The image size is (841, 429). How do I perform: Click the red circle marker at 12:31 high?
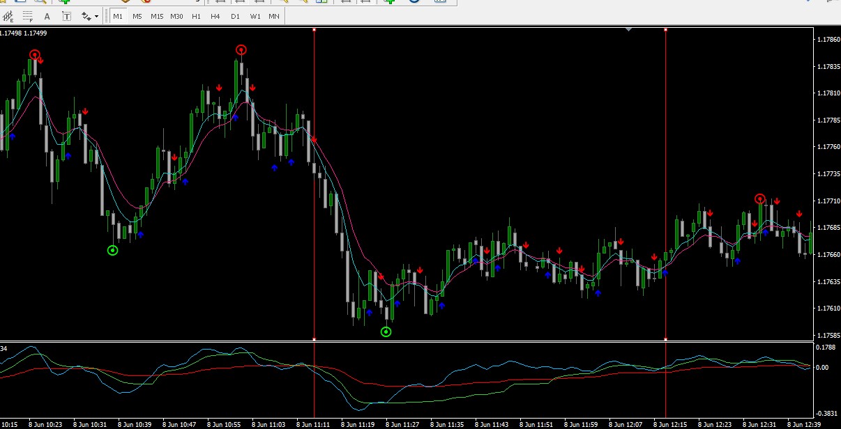pos(760,199)
